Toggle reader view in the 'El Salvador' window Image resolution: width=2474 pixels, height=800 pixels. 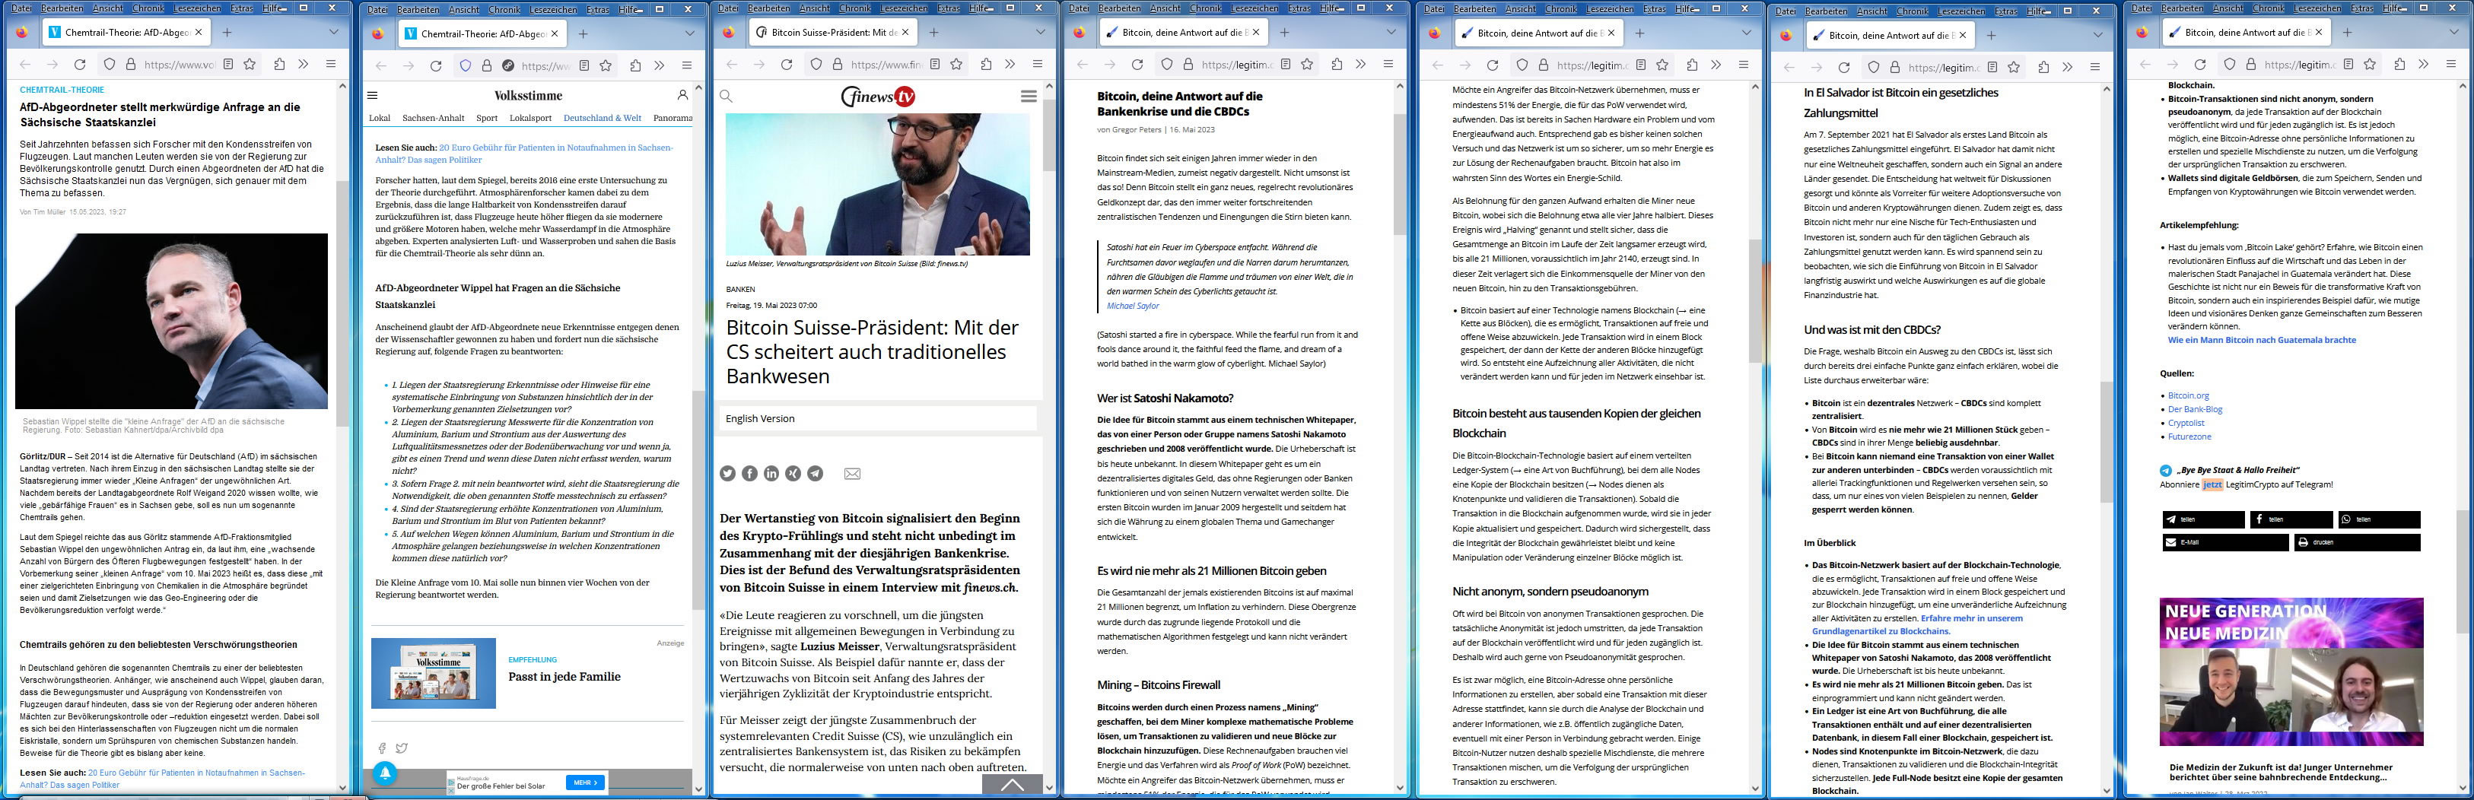click(x=1992, y=67)
